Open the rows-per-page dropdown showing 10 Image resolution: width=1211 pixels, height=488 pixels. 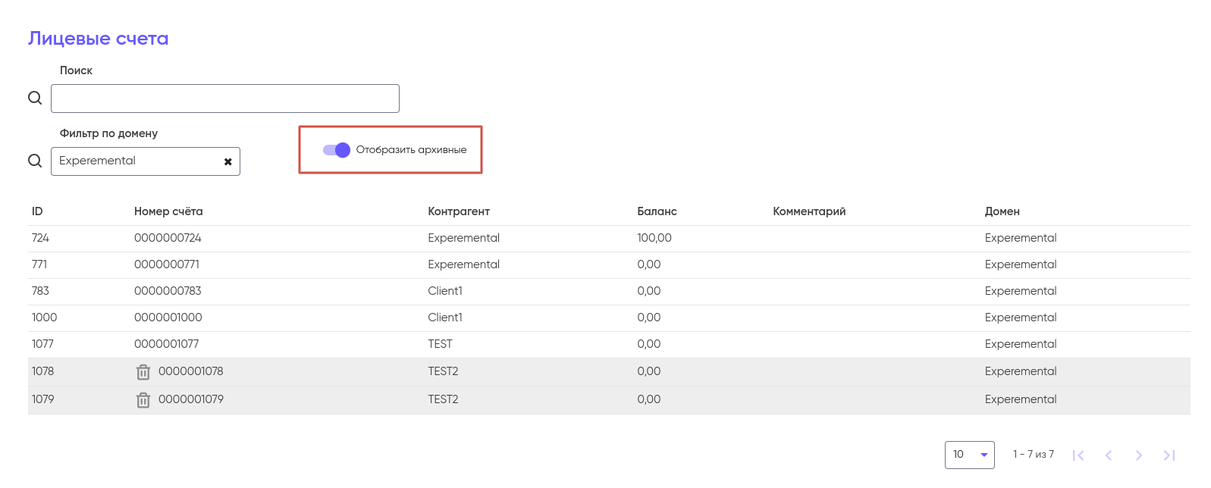pyautogui.click(x=969, y=455)
